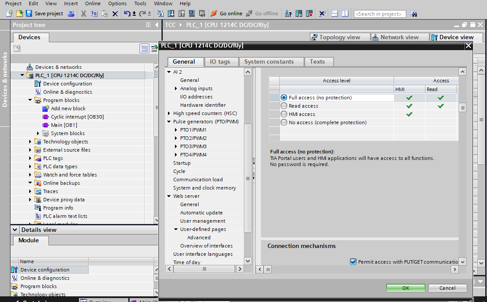The image size is (487, 302).
Task: Click Go online button
Action: tap(226, 14)
